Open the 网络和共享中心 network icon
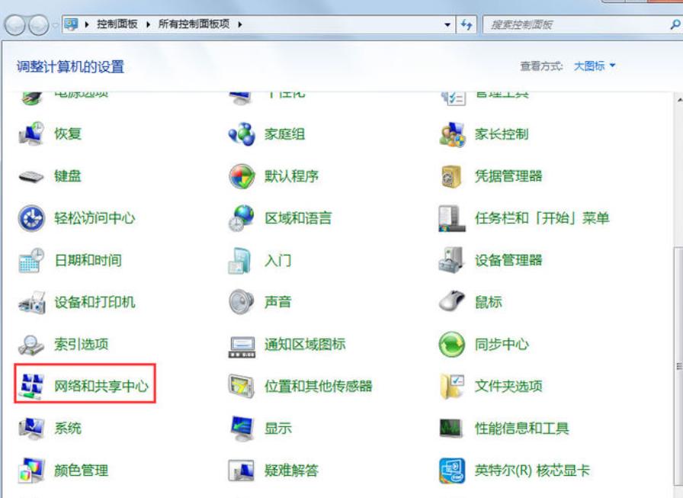The image size is (683, 498). coord(31,386)
